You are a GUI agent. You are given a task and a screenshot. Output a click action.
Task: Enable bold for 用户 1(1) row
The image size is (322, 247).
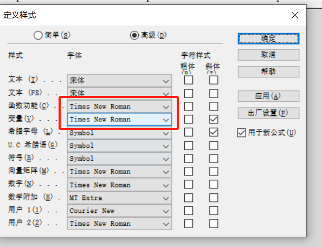pos(189,211)
